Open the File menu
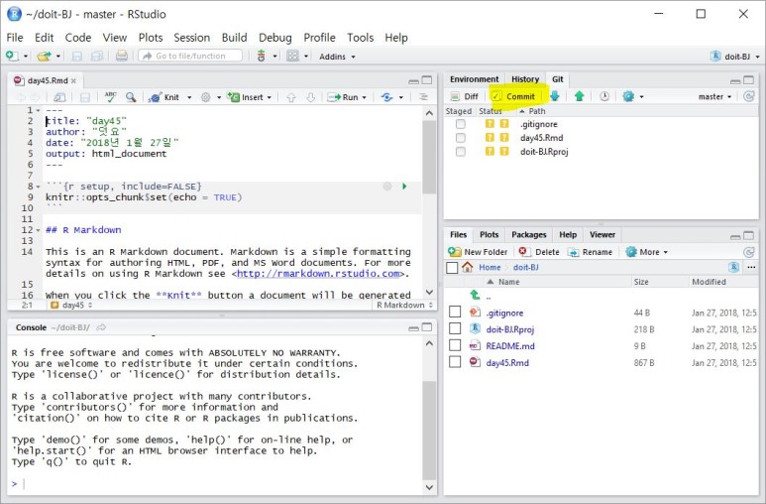766x504 pixels. tap(15, 38)
